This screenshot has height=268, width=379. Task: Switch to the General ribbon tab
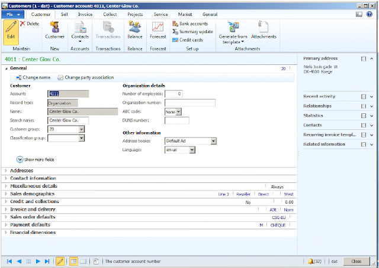[210, 14]
